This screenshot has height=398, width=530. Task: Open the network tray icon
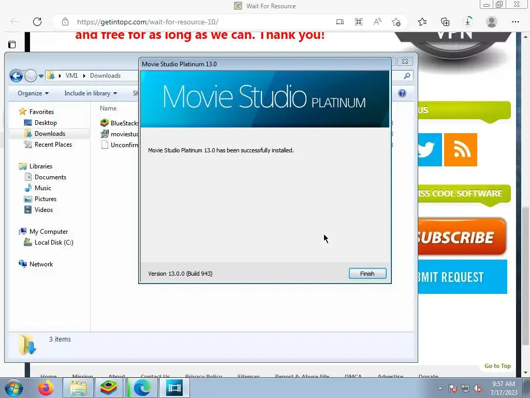pyautogui.click(x=465, y=388)
